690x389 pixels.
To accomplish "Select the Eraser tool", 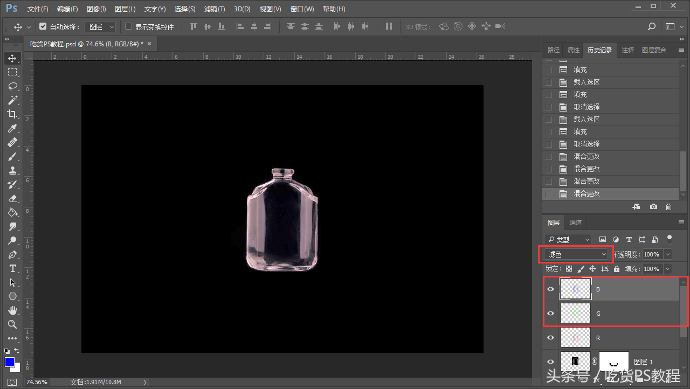I will pyautogui.click(x=12, y=198).
